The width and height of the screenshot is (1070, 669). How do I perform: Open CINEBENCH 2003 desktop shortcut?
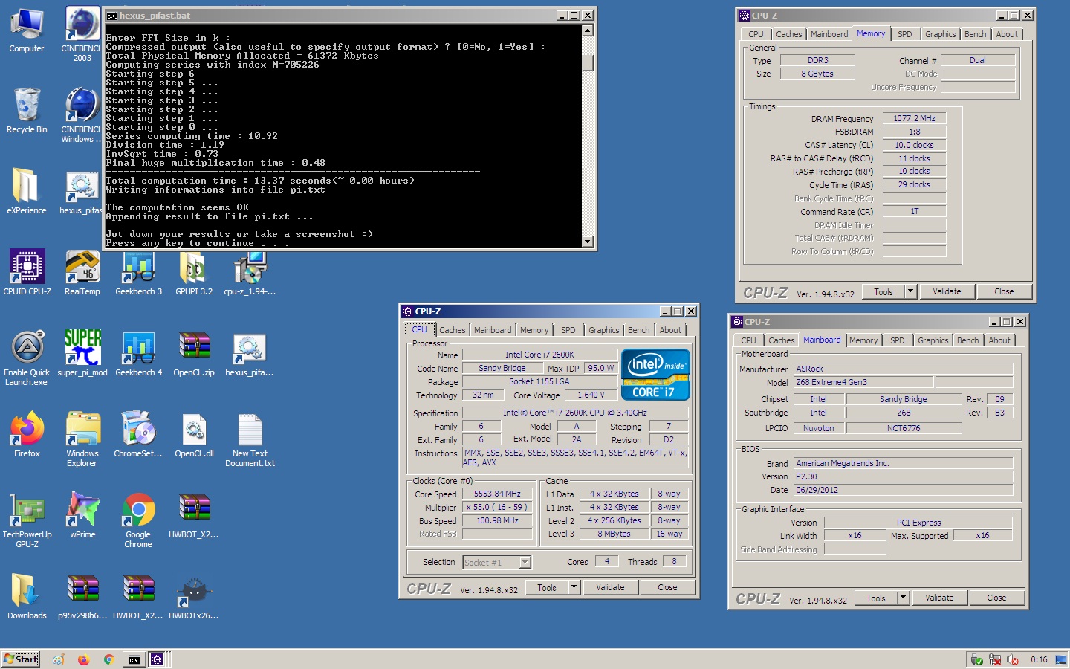(x=82, y=35)
